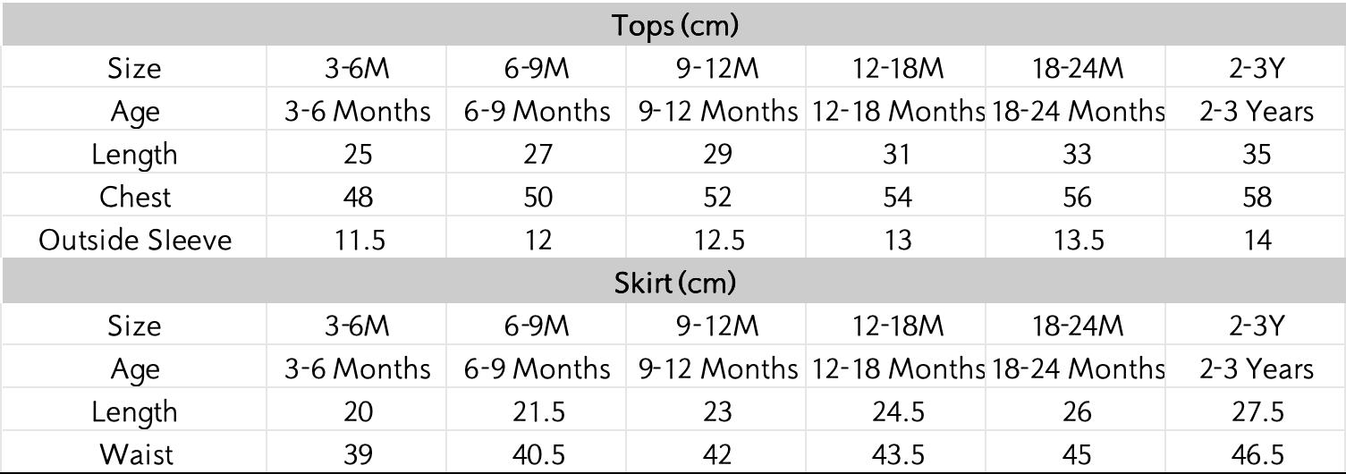The width and height of the screenshot is (1346, 474).
Task: Click Skirt Length value 24.5
Action: pyautogui.click(x=896, y=411)
